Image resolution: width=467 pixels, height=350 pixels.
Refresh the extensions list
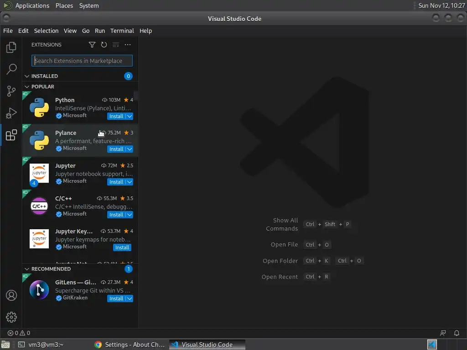[104, 45]
